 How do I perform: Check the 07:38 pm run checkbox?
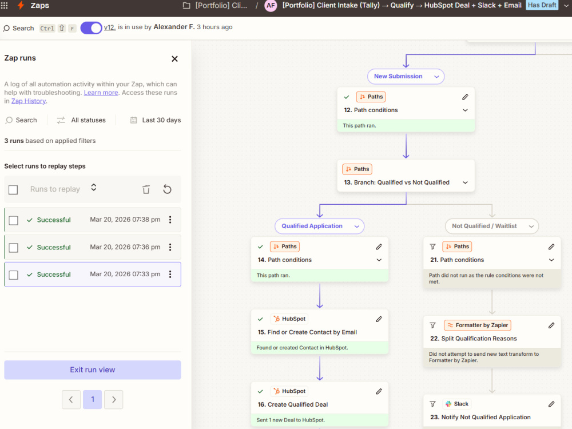click(14, 220)
